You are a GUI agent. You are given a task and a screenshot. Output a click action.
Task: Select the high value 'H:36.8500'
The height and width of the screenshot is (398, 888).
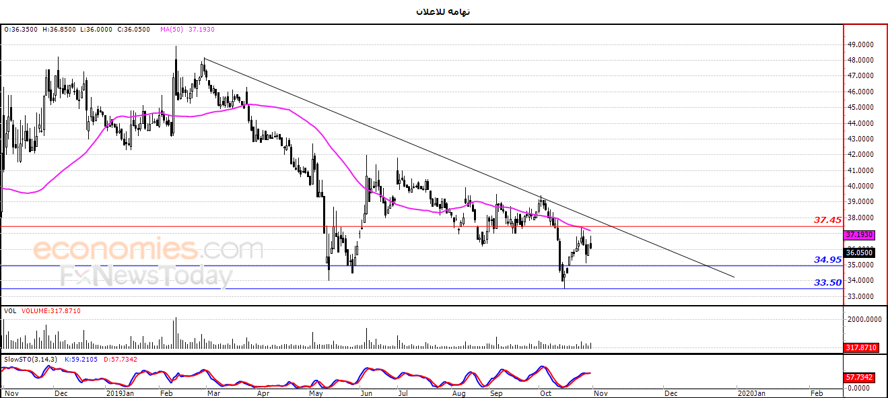coord(59,30)
